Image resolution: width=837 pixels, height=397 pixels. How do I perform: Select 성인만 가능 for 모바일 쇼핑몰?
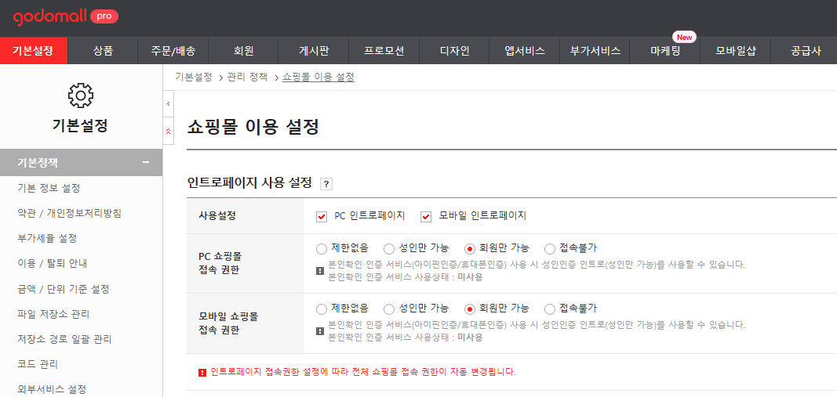(x=389, y=309)
